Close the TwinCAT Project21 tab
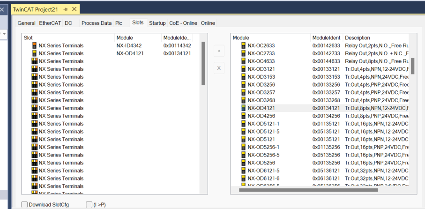425x209 pixels. click(x=74, y=9)
